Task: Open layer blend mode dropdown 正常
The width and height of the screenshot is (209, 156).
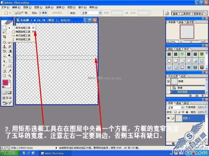Action: [x=176, y=107]
